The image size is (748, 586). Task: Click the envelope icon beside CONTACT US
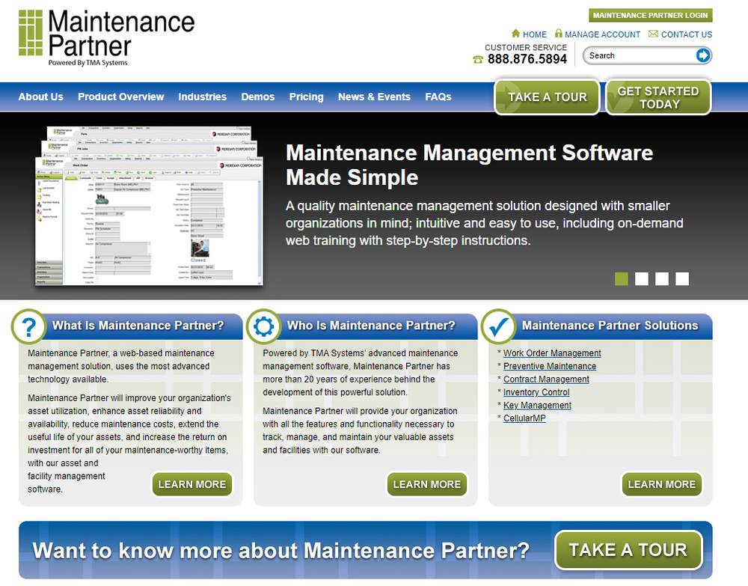tap(652, 34)
